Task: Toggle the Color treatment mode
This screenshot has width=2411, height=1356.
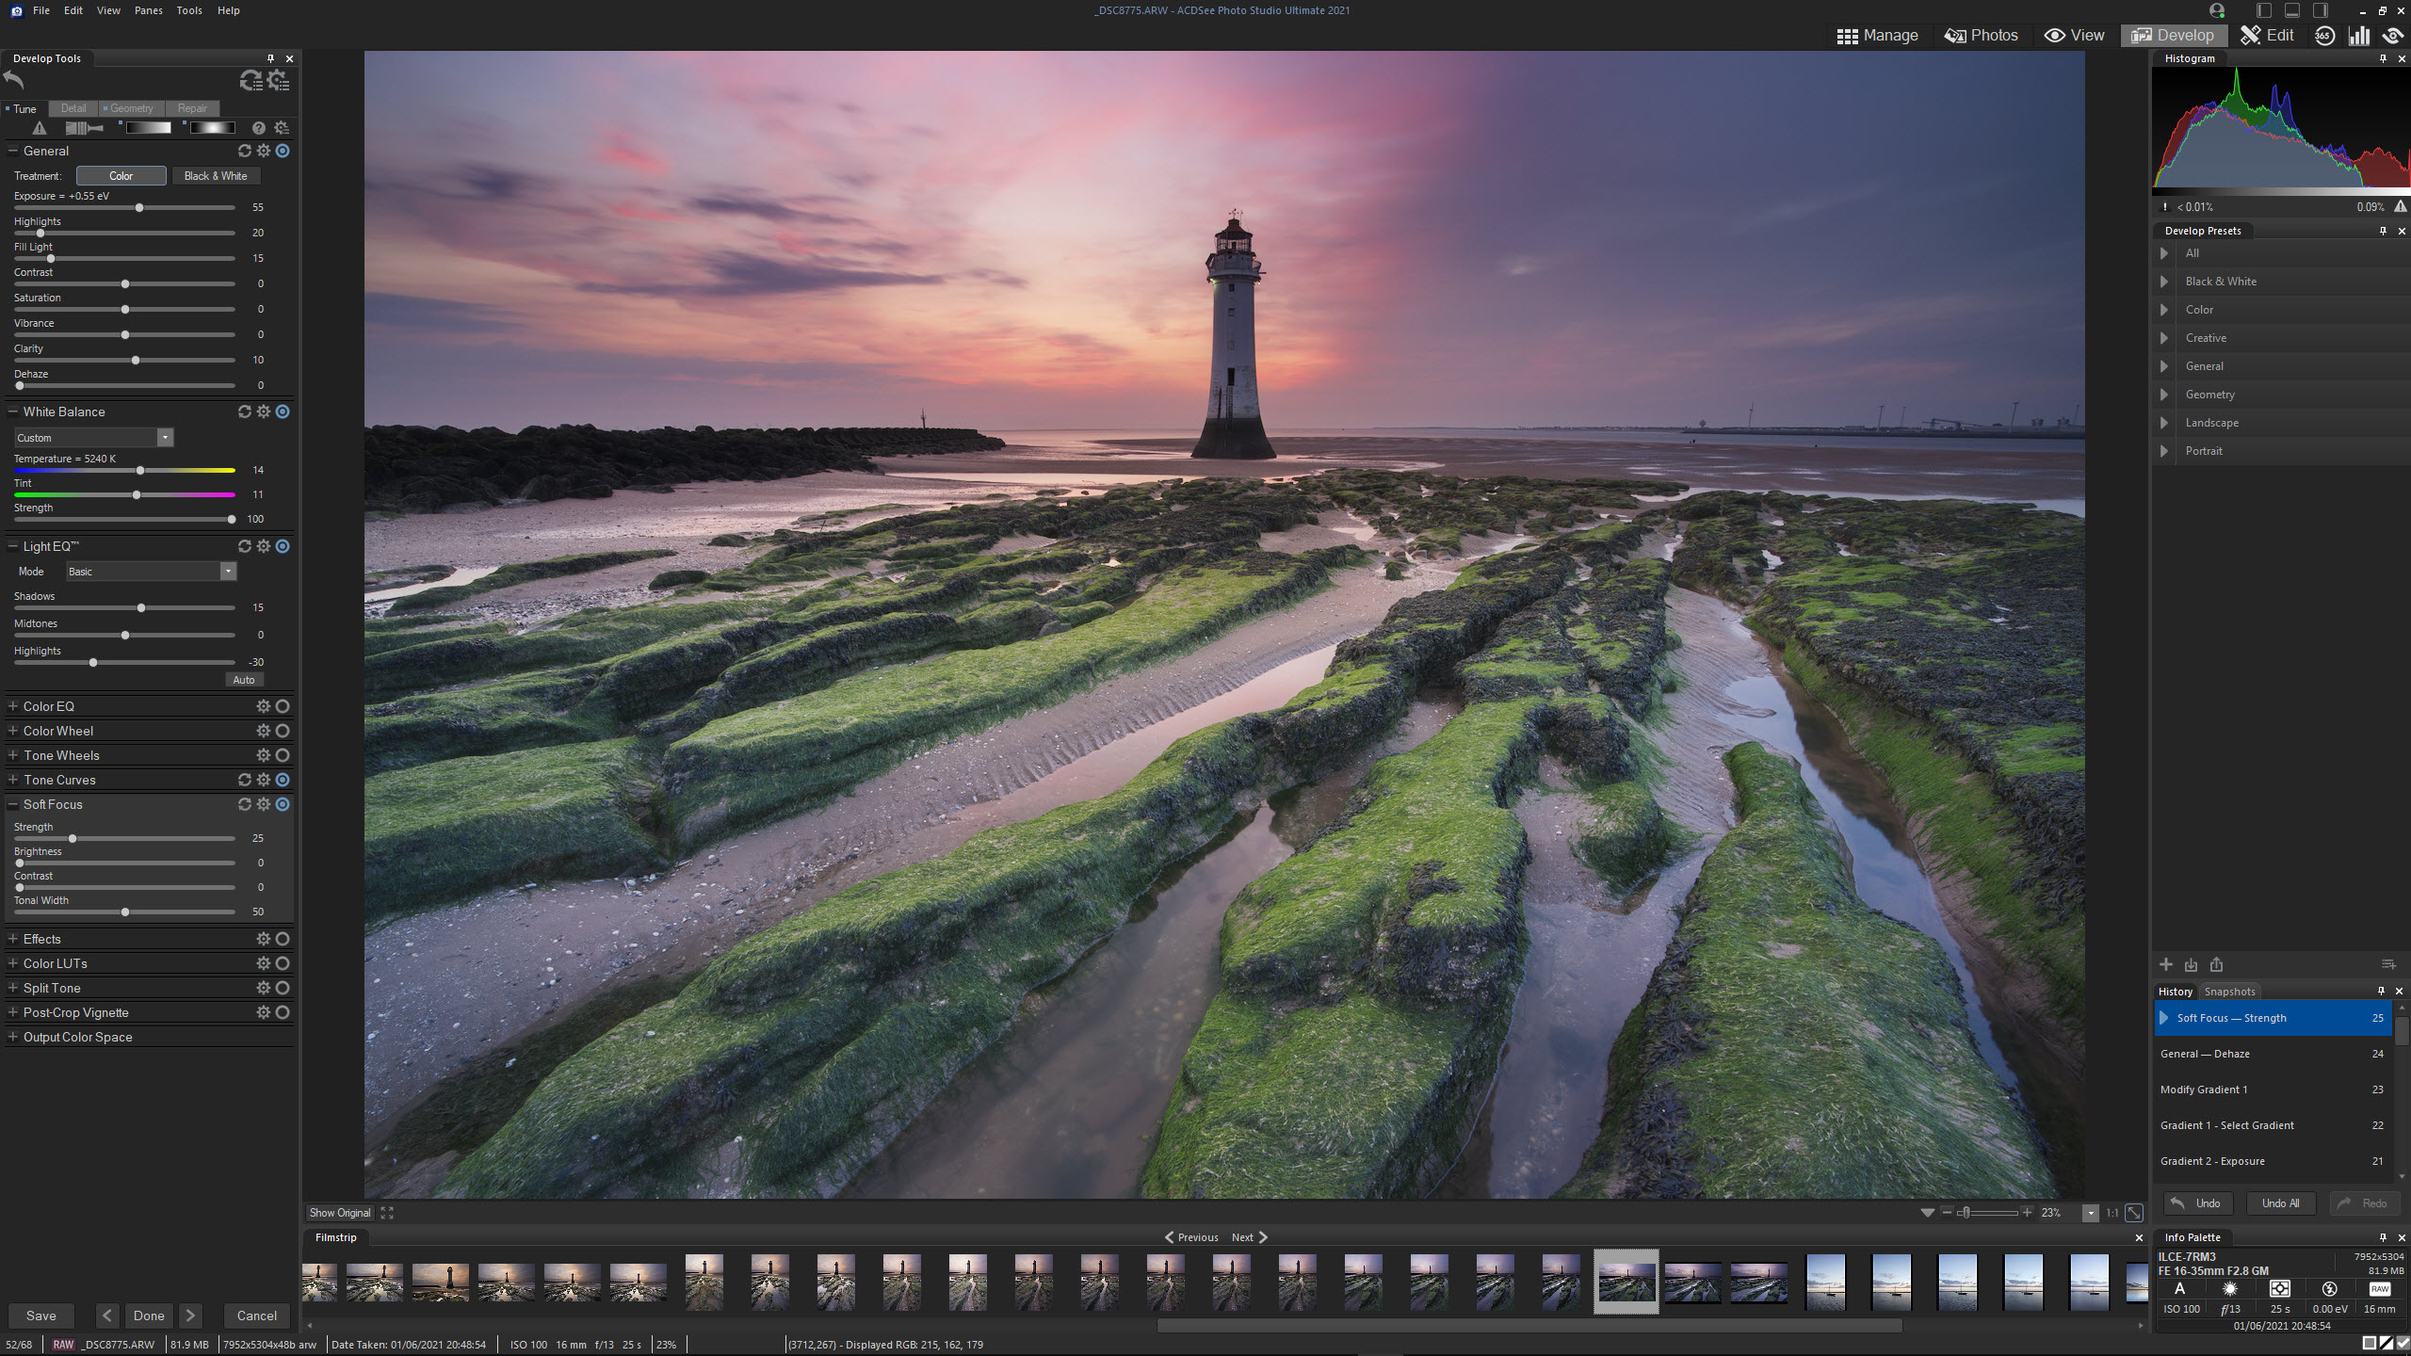Action: [x=120, y=175]
